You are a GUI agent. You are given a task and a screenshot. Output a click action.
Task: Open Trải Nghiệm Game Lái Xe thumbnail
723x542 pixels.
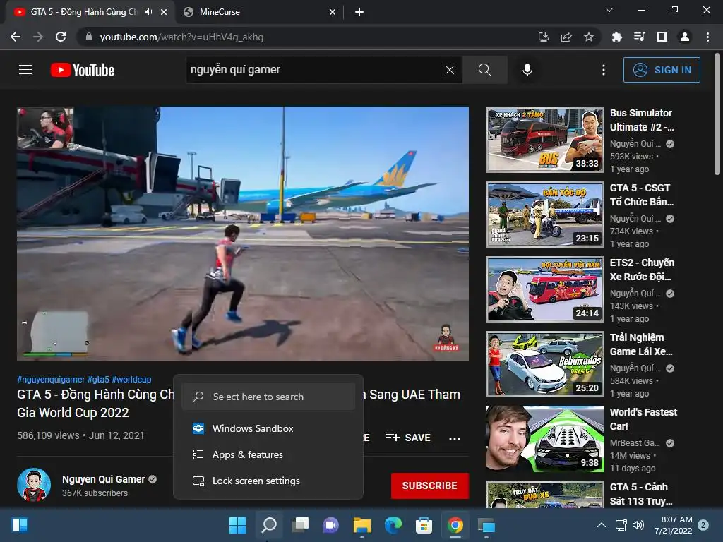coord(544,364)
